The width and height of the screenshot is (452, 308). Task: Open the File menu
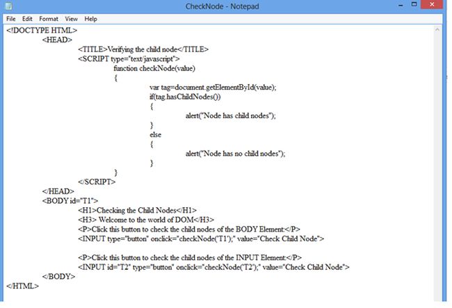[x=10, y=19]
